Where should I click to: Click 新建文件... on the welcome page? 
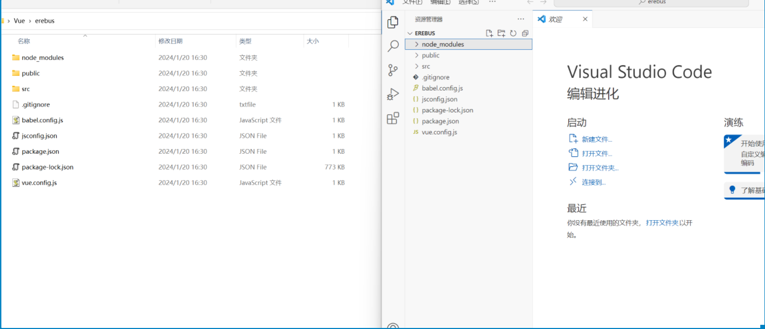[x=597, y=139]
